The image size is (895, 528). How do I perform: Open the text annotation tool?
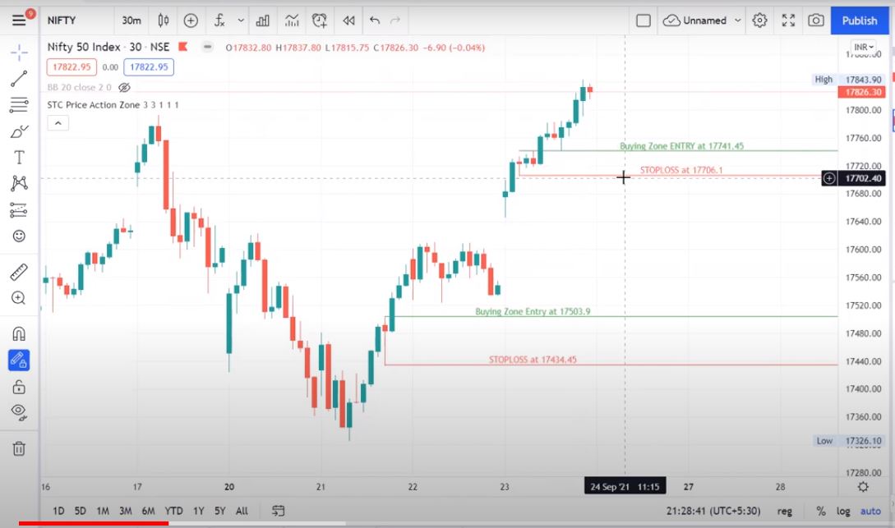pos(19,157)
